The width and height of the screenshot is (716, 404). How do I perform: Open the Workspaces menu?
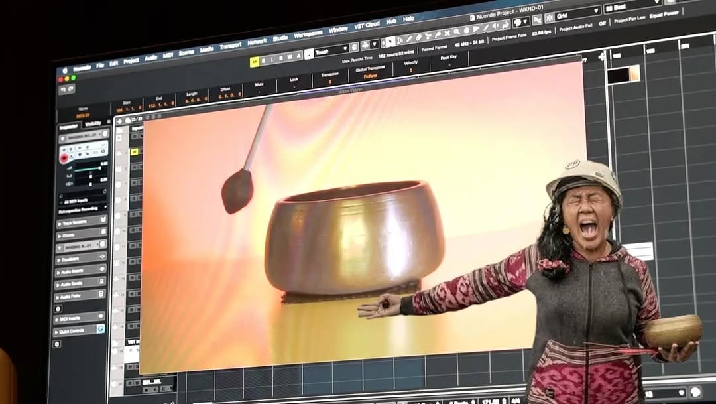pyautogui.click(x=308, y=34)
